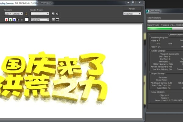This screenshot has width=183, height=122.
Task: Toggle the green channel button
Action: 10,20
